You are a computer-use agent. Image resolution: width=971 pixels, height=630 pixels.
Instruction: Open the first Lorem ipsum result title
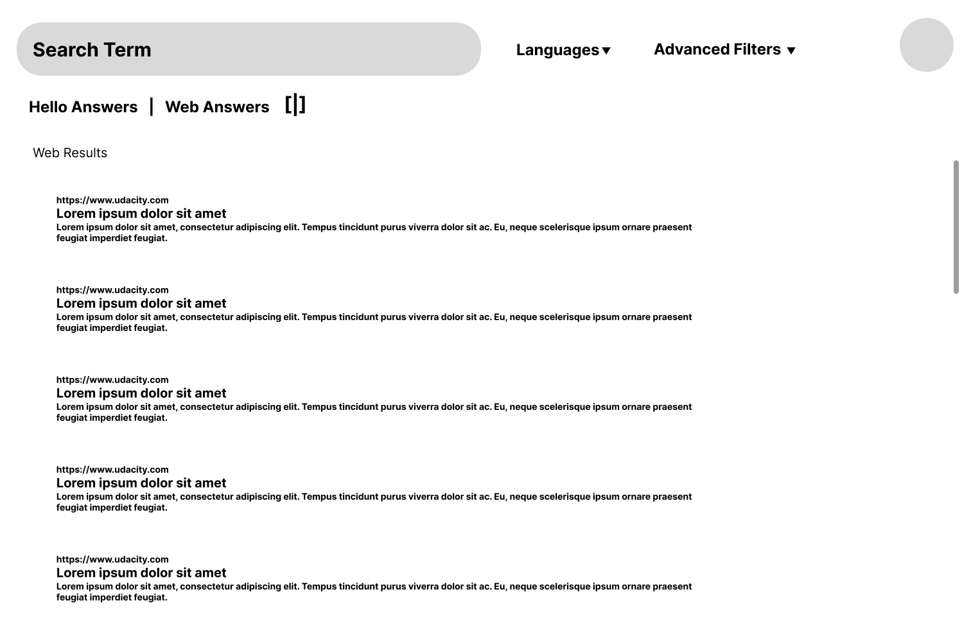[141, 214]
